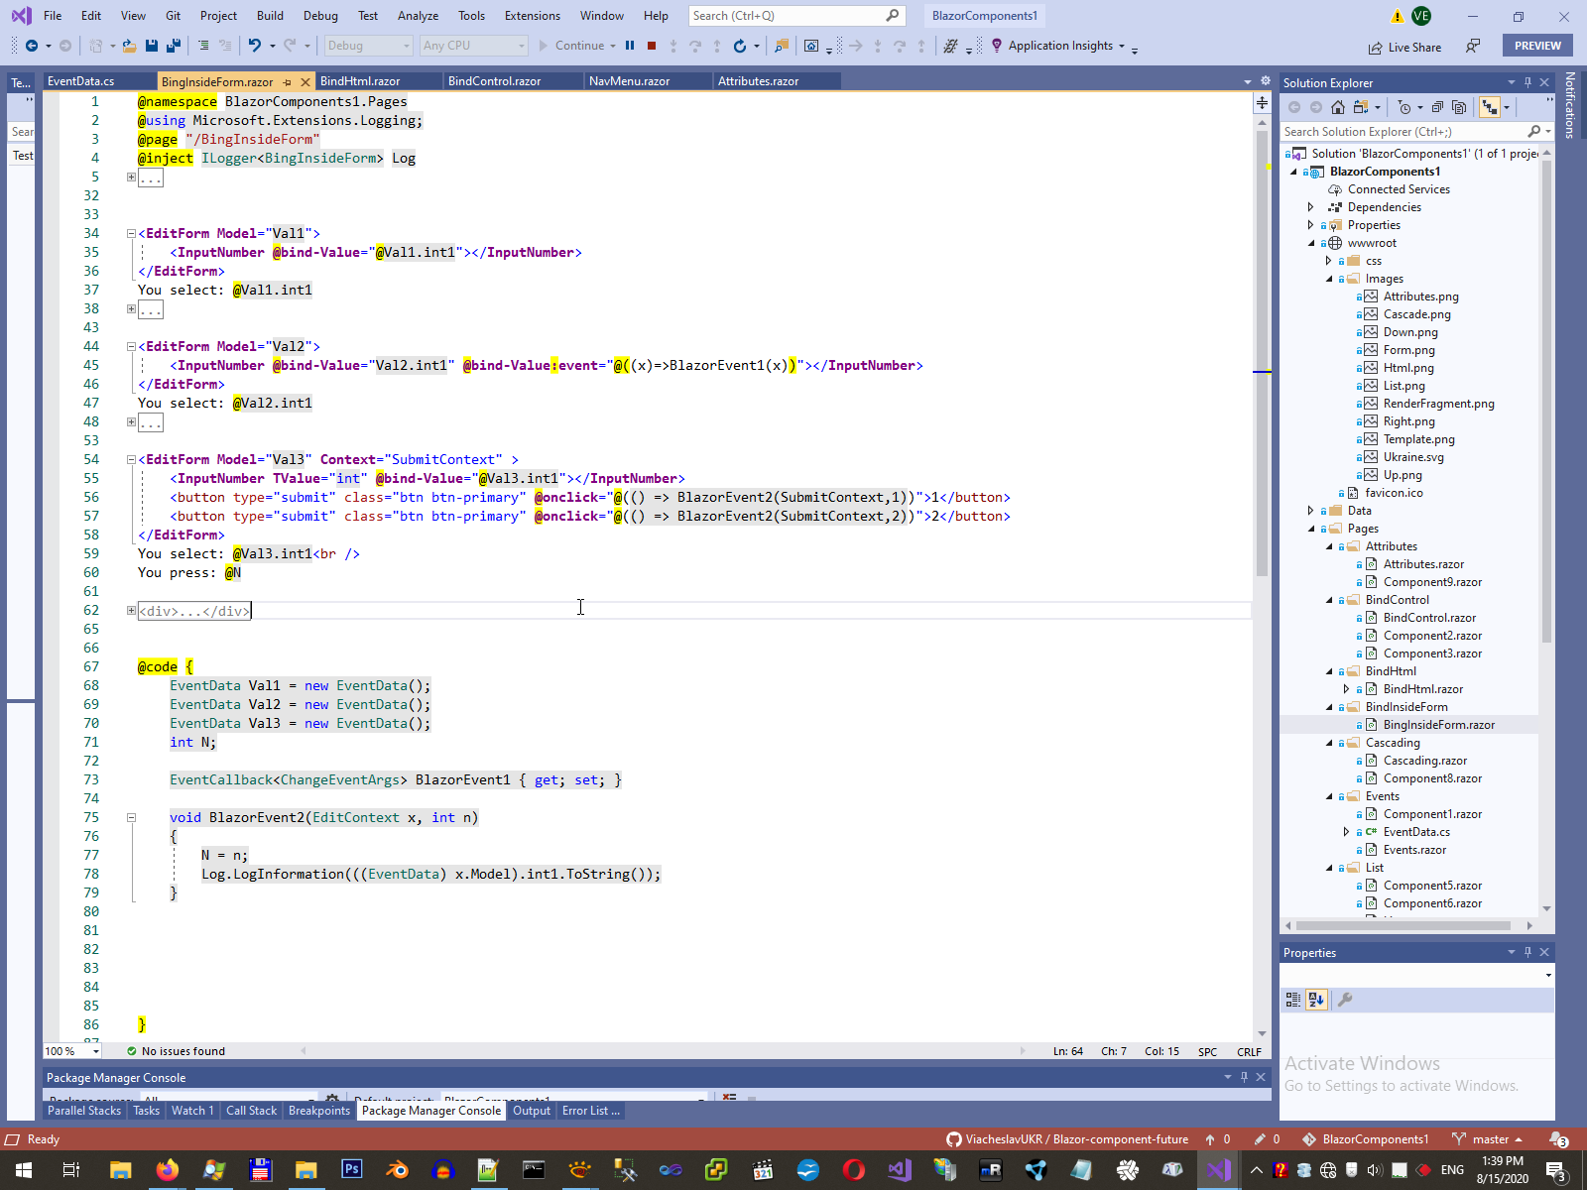Click the Application Insights button label

(x=1060, y=46)
